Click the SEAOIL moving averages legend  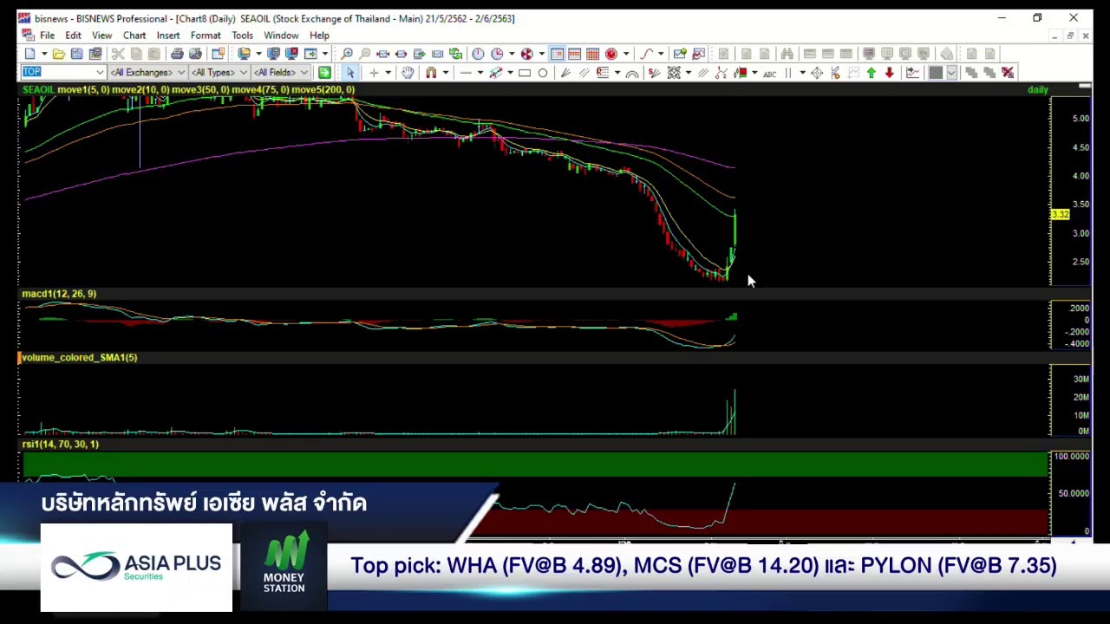tap(188, 90)
